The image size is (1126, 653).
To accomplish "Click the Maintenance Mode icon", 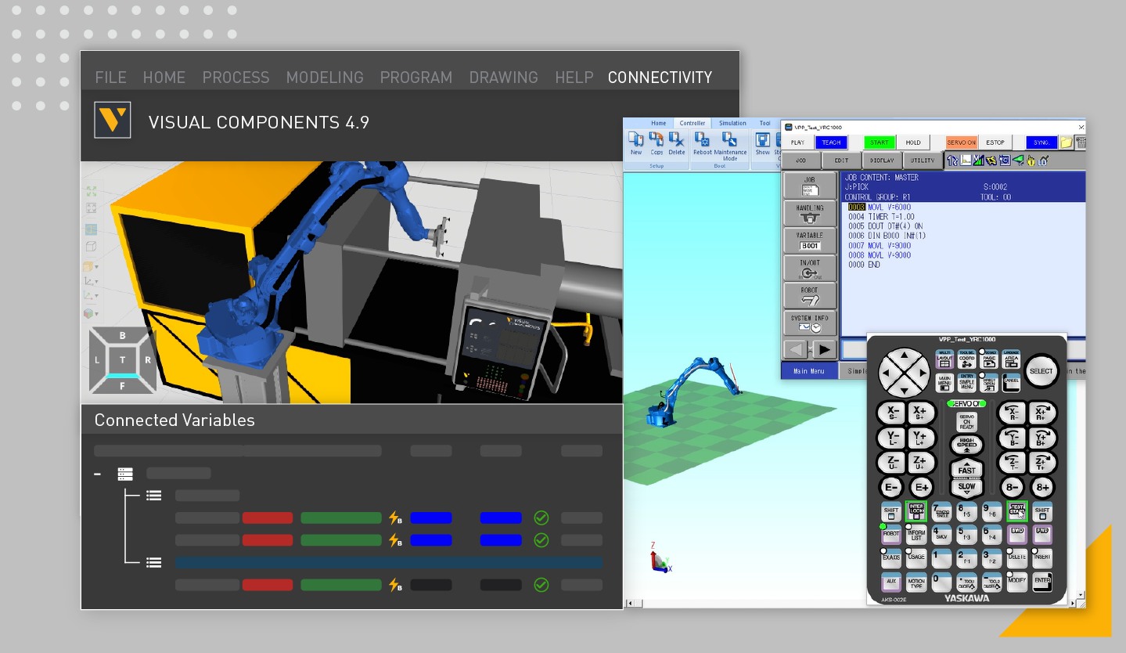I will tap(730, 145).
